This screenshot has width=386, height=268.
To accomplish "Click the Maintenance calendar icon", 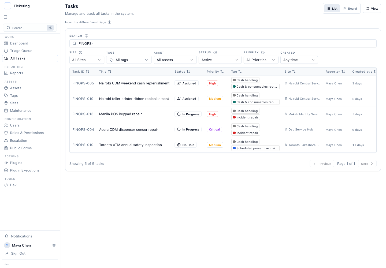I will point(6,111).
